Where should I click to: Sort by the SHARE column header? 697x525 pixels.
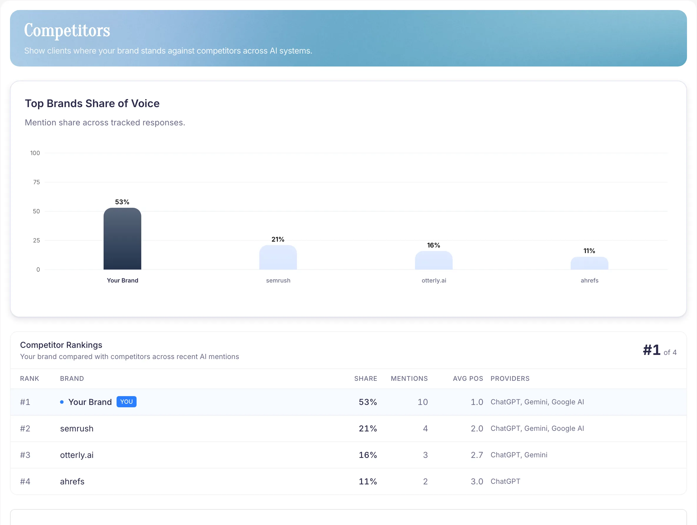(x=366, y=378)
